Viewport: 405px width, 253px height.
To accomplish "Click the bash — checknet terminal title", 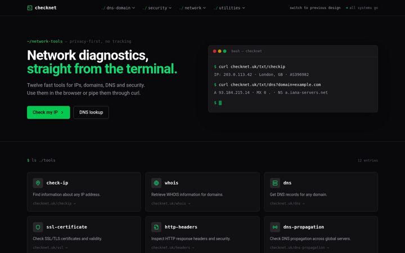I will [x=247, y=51].
